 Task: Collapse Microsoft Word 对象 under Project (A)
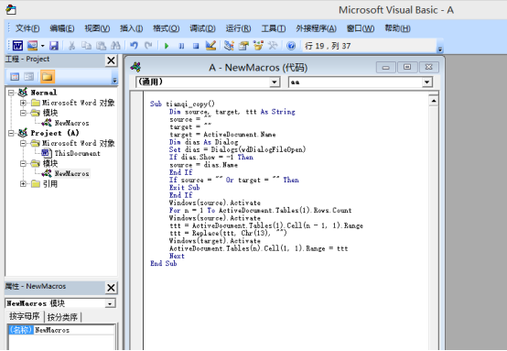pos(23,143)
